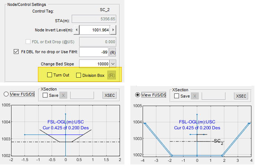The image size is (257, 167).
Task: Check Save in the right XSection group
Action: 176,96
